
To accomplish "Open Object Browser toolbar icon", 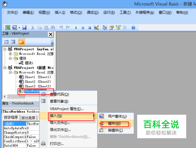I will pos(118,27).
